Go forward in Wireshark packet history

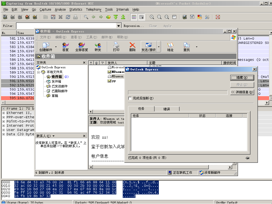point(101,17)
